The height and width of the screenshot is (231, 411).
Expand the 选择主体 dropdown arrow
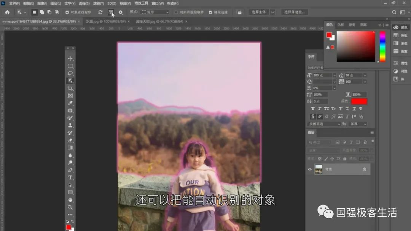(272, 12)
